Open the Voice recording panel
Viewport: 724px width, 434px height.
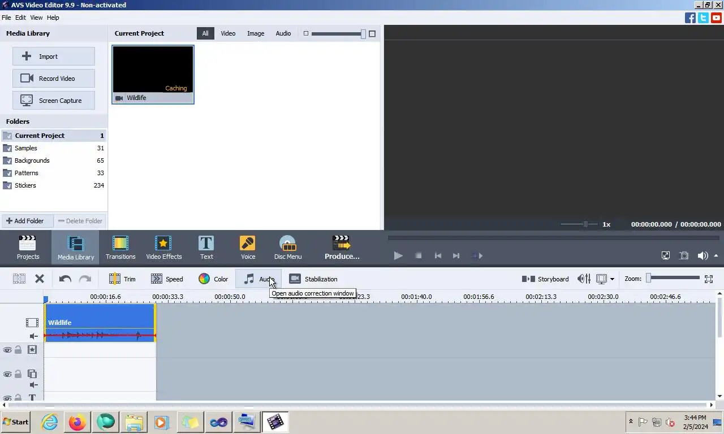tap(248, 248)
